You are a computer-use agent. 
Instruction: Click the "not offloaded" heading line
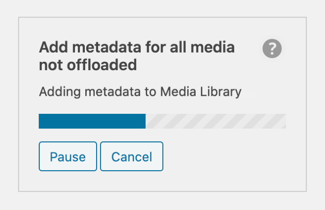click(87, 65)
